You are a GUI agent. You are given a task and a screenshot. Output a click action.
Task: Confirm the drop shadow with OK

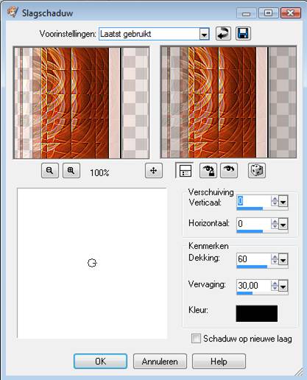point(100,362)
